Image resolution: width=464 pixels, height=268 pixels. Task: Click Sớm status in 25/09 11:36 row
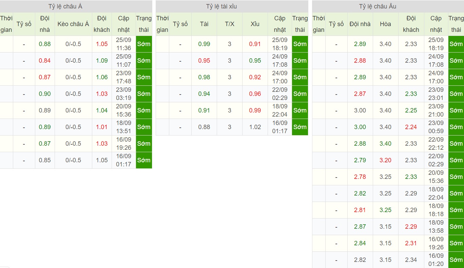(x=144, y=44)
